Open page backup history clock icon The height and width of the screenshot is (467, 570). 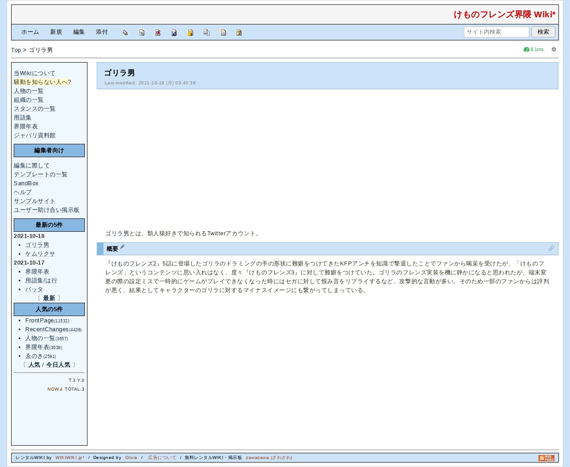click(x=142, y=32)
